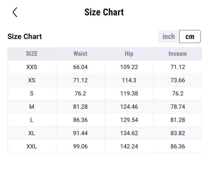The height and width of the screenshot is (169, 208).
Task: Click the Size Chart page title
Action: point(104,12)
